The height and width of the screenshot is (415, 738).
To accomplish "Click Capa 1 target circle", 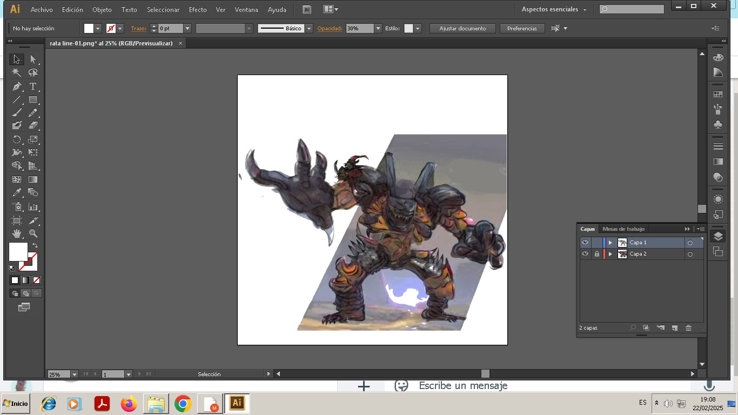I will (x=690, y=243).
